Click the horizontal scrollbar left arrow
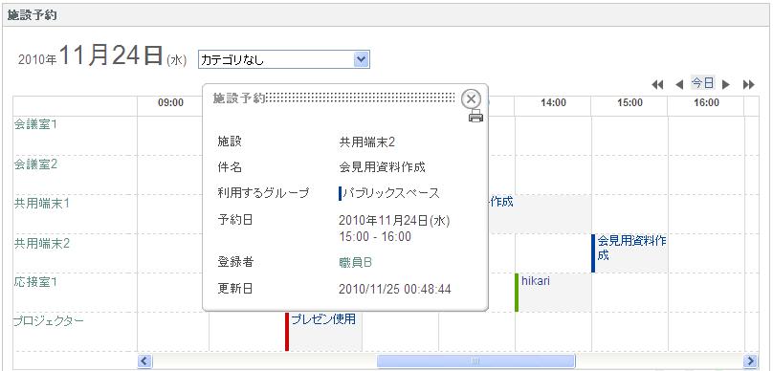The width and height of the screenshot is (773, 371). click(144, 360)
